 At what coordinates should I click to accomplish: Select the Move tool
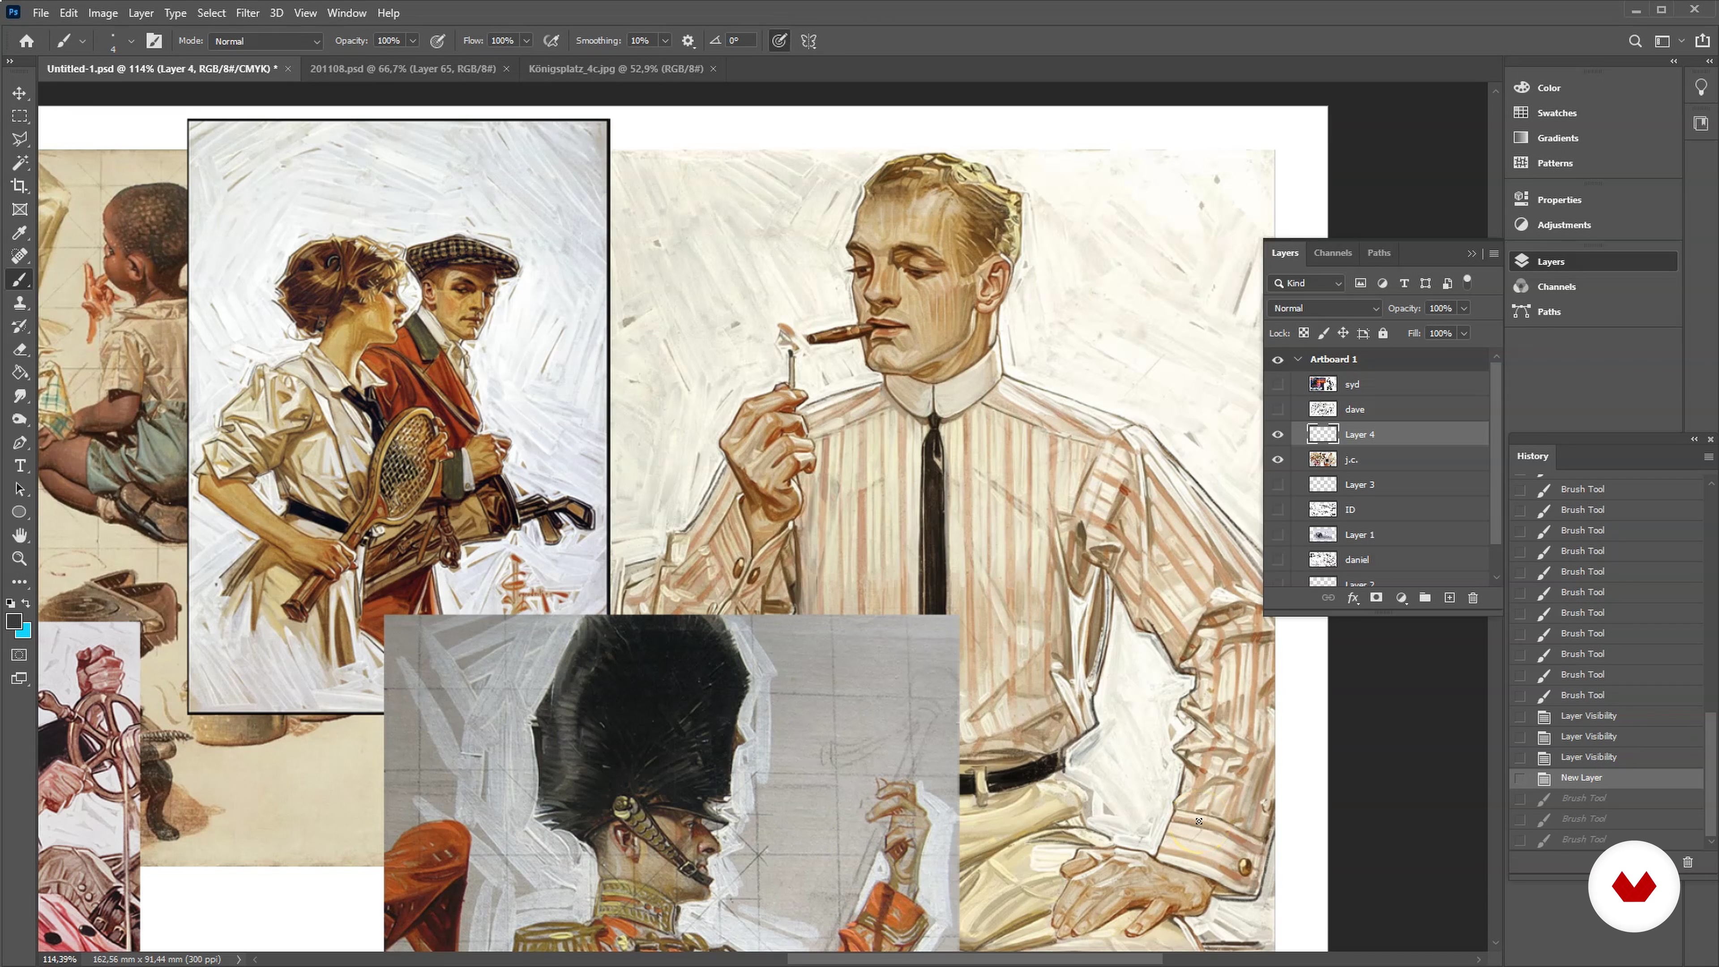click(x=19, y=94)
